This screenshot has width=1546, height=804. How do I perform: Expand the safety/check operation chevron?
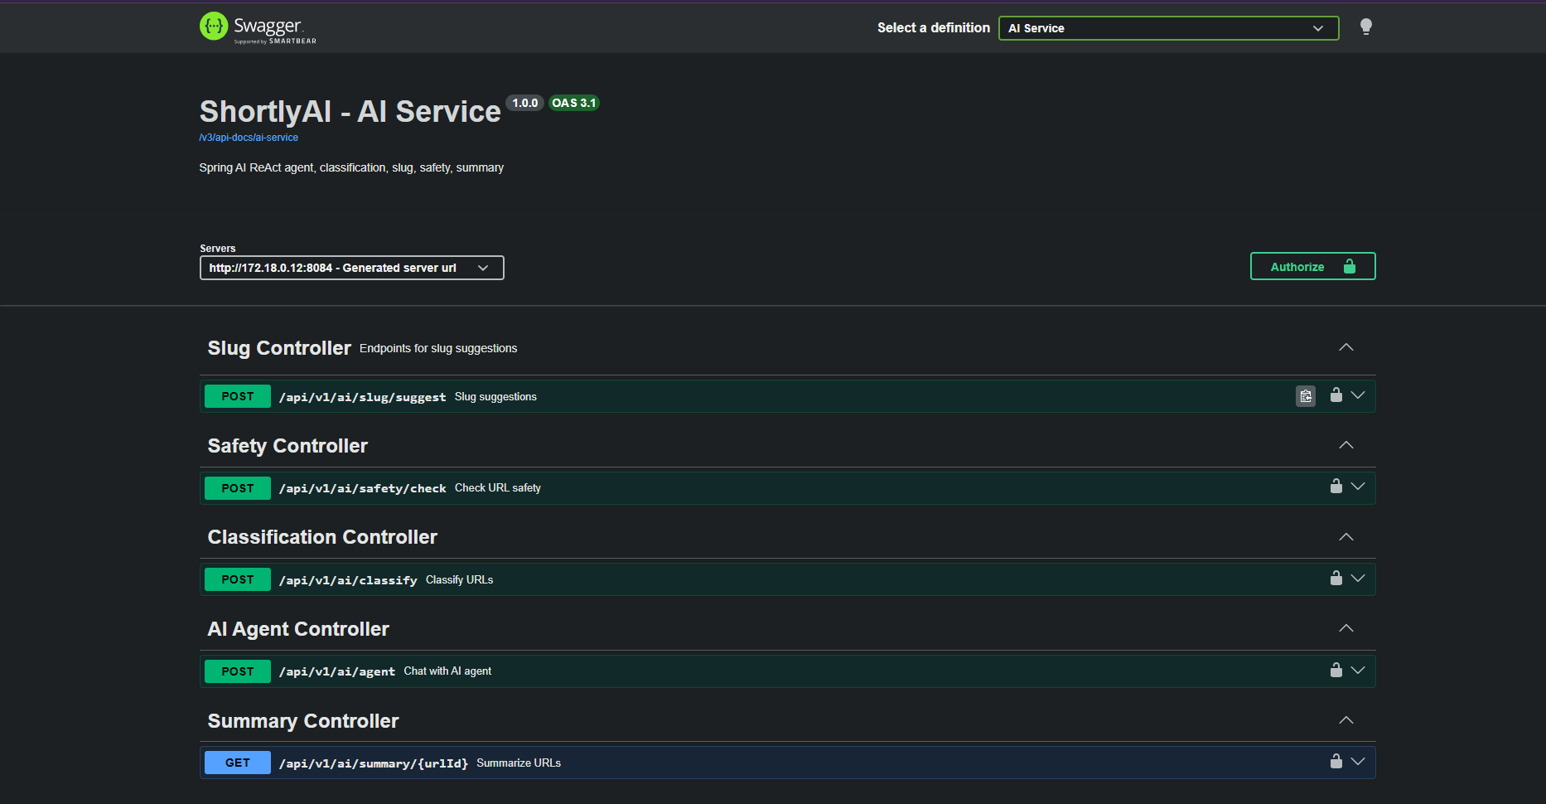(1358, 487)
